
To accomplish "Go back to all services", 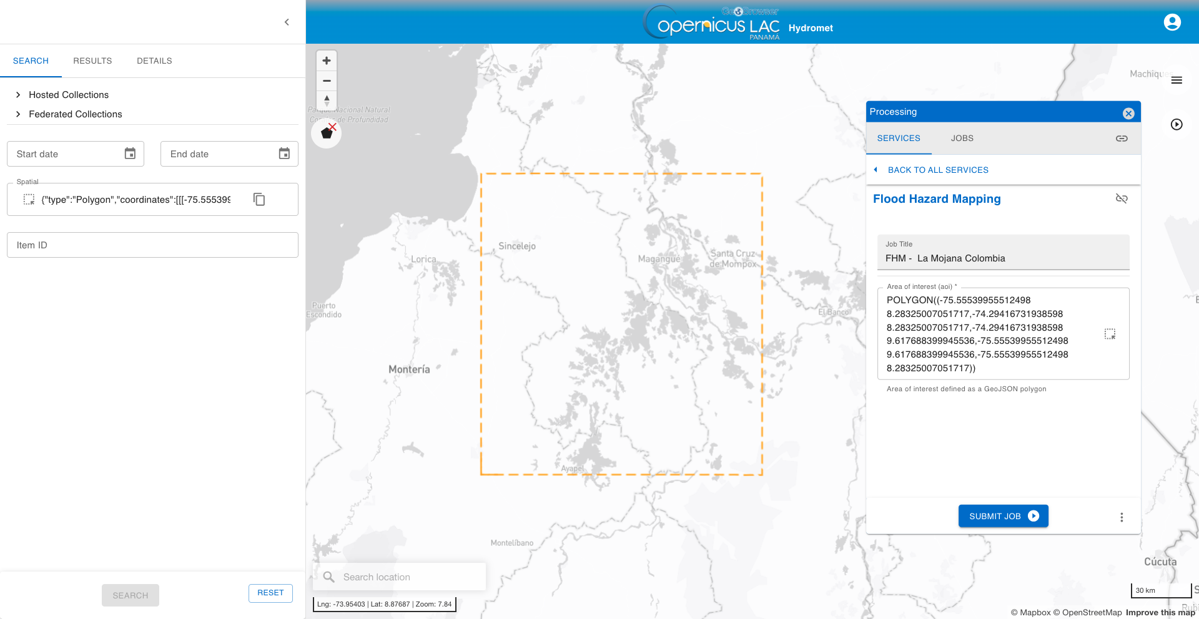I will pos(938,170).
